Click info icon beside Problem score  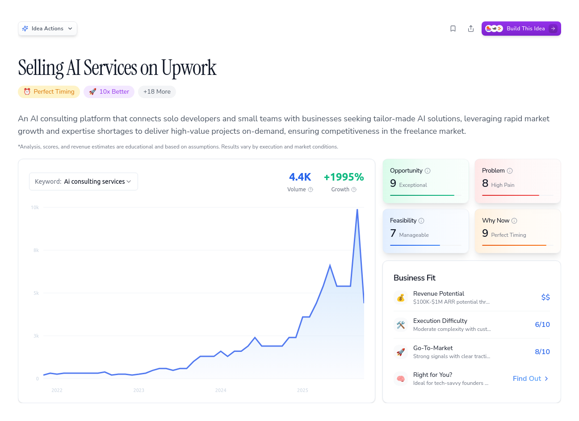tap(510, 171)
